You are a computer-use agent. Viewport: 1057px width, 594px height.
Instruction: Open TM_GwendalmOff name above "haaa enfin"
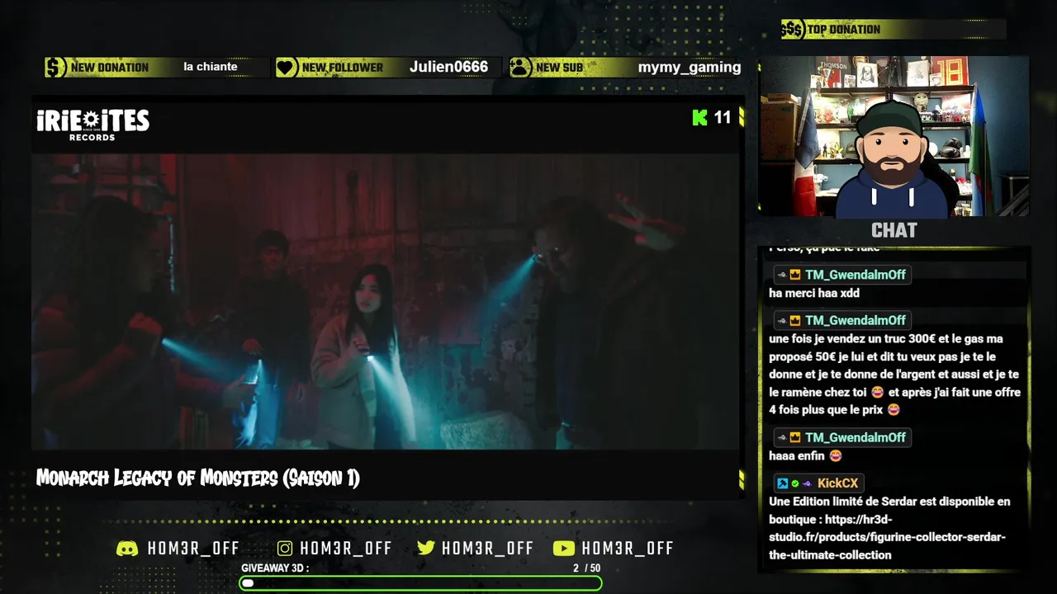click(x=856, y=438)
